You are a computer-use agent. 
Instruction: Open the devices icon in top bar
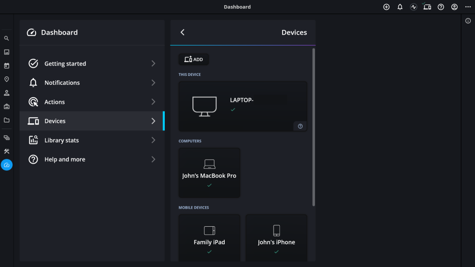(x=427, y=7)
